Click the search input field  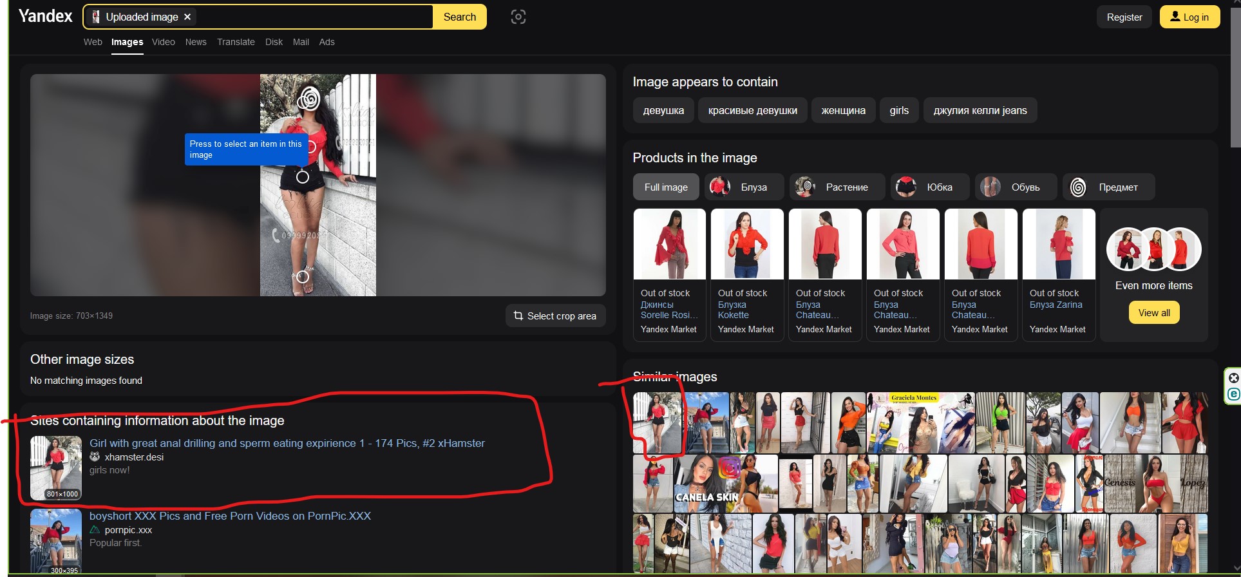tap(314, 17)
